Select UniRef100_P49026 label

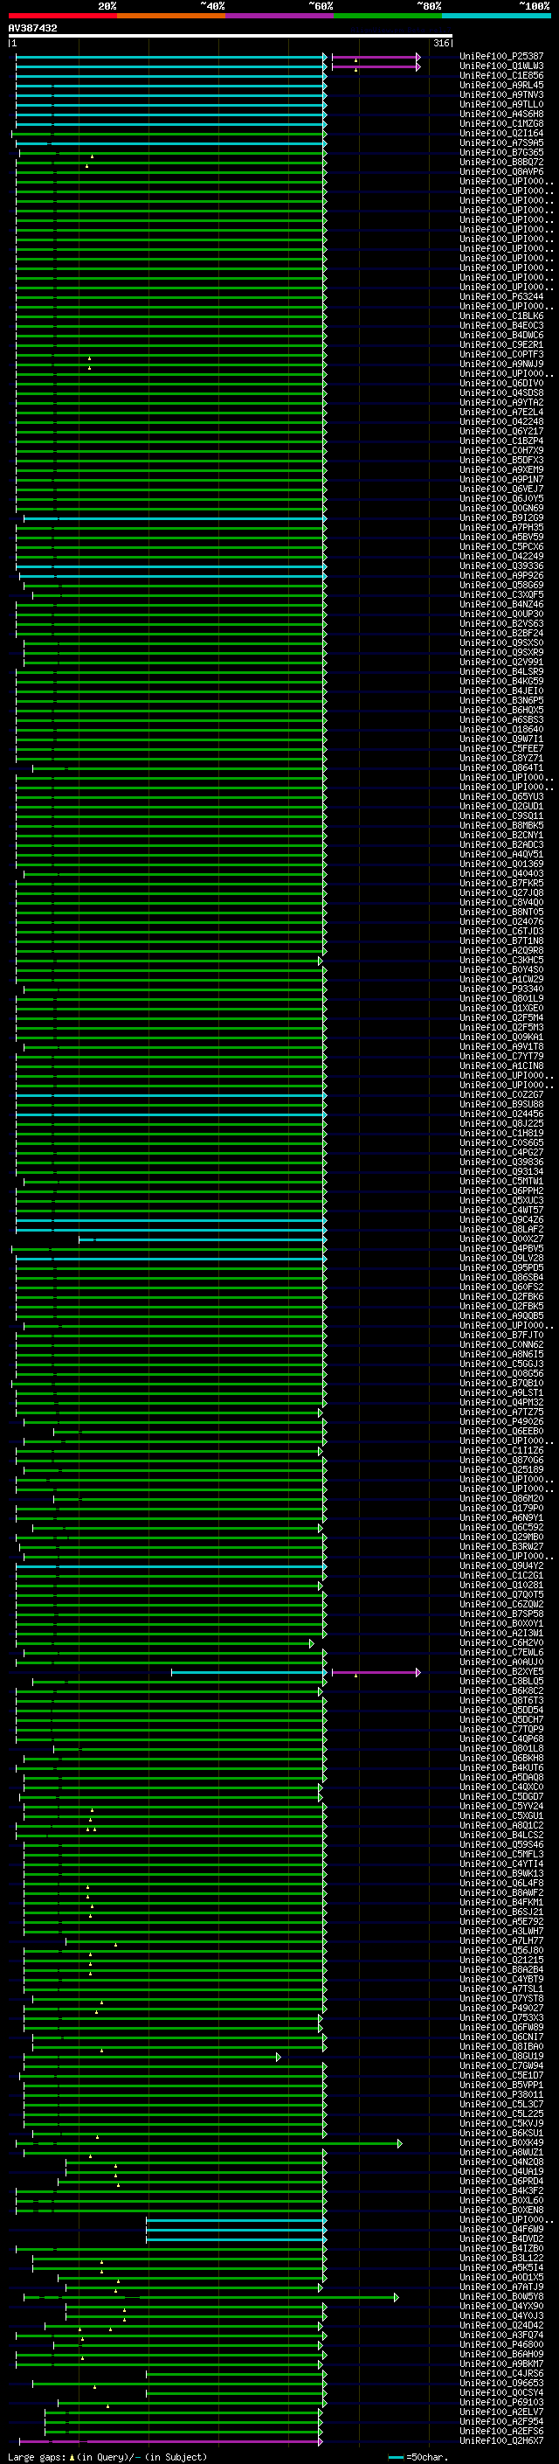point(500,1421)
